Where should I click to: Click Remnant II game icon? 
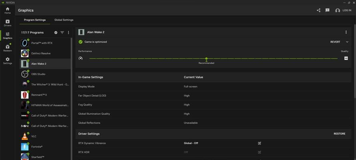[x=24, y=95]
